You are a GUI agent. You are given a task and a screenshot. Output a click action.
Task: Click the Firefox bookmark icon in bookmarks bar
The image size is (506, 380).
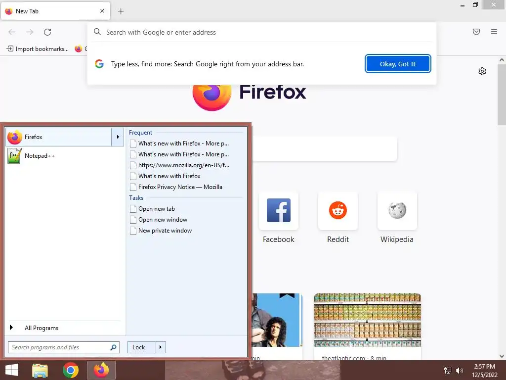[79, 49]
